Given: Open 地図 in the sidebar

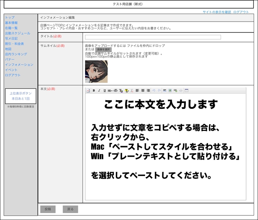Looking at the screenshot, I should coord(8,49).
